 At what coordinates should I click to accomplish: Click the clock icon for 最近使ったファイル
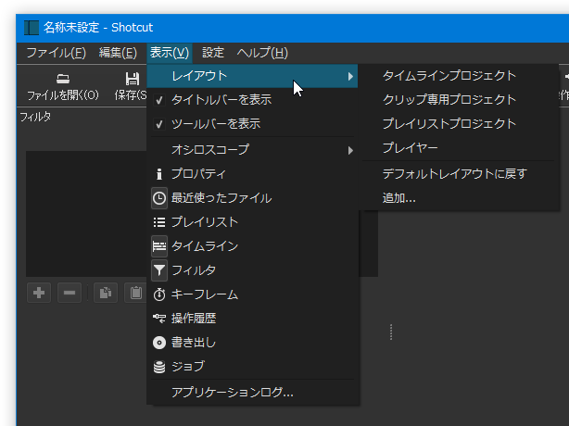[159, 198]
